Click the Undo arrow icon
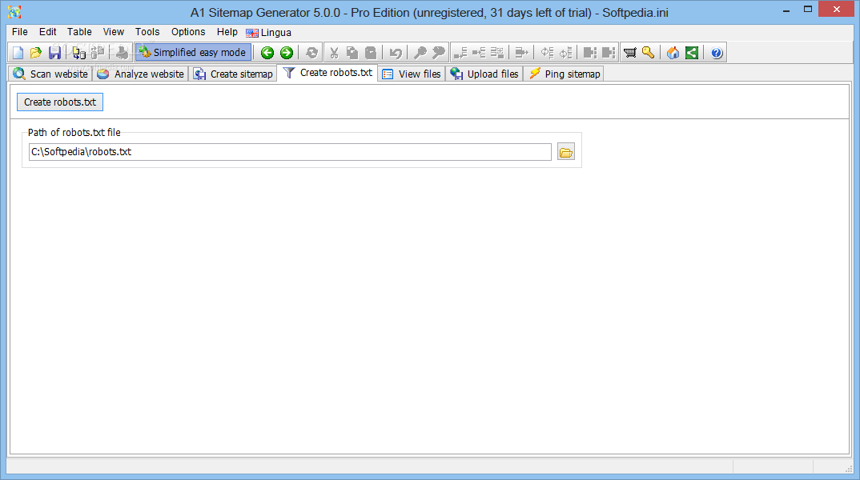Screen dimensions: 860x480 396,53
